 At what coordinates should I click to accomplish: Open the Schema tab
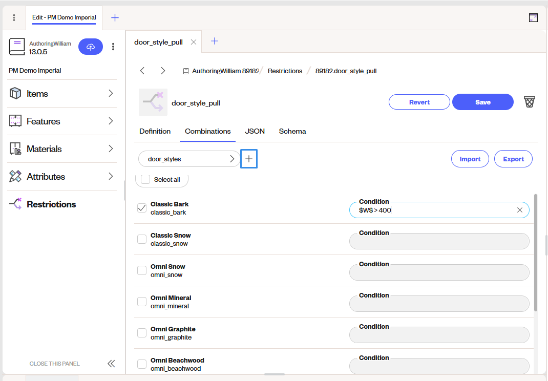(292, 132)
